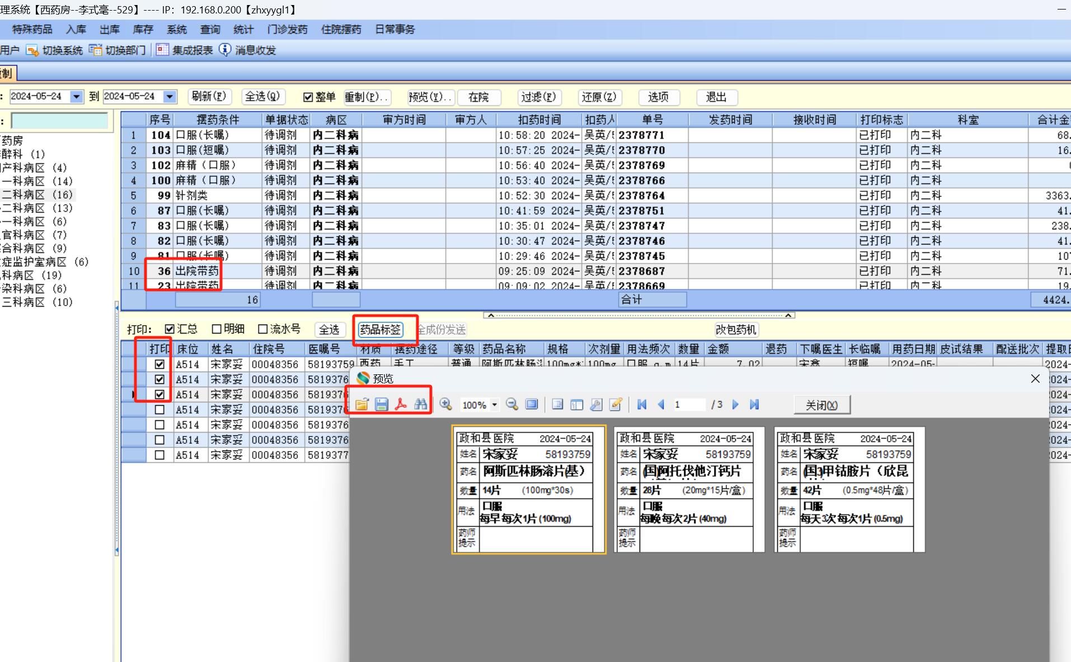This screenshot has height=662, width=1071.
Task: Select the 症监护室病区 (6) tree item
Action: pyautogui.click(x=45, y=262)
